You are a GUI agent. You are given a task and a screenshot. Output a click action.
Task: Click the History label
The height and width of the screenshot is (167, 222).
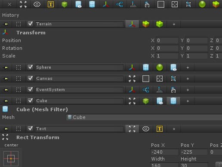pyautogui.click(x=11, y=15)
